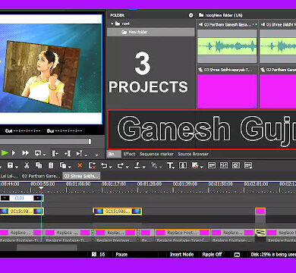Toggle Insert Mode in status bar
Screen dimensions: 296x273
click(181, 255)
